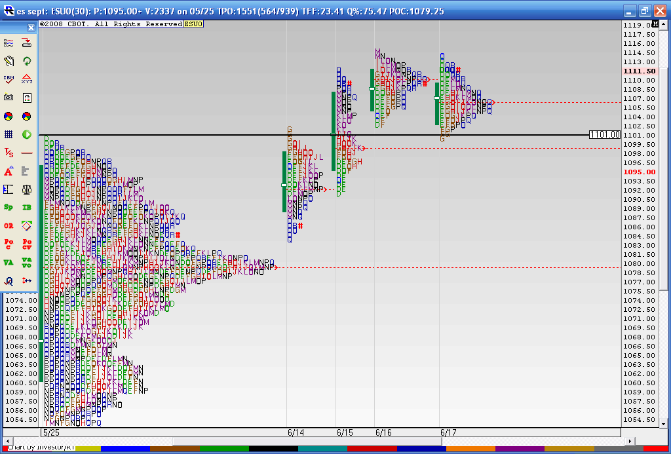Click the 1101.00 price line label
This screenshot has height=454, width=671.
pyautogui.click(x=605, y=135)
